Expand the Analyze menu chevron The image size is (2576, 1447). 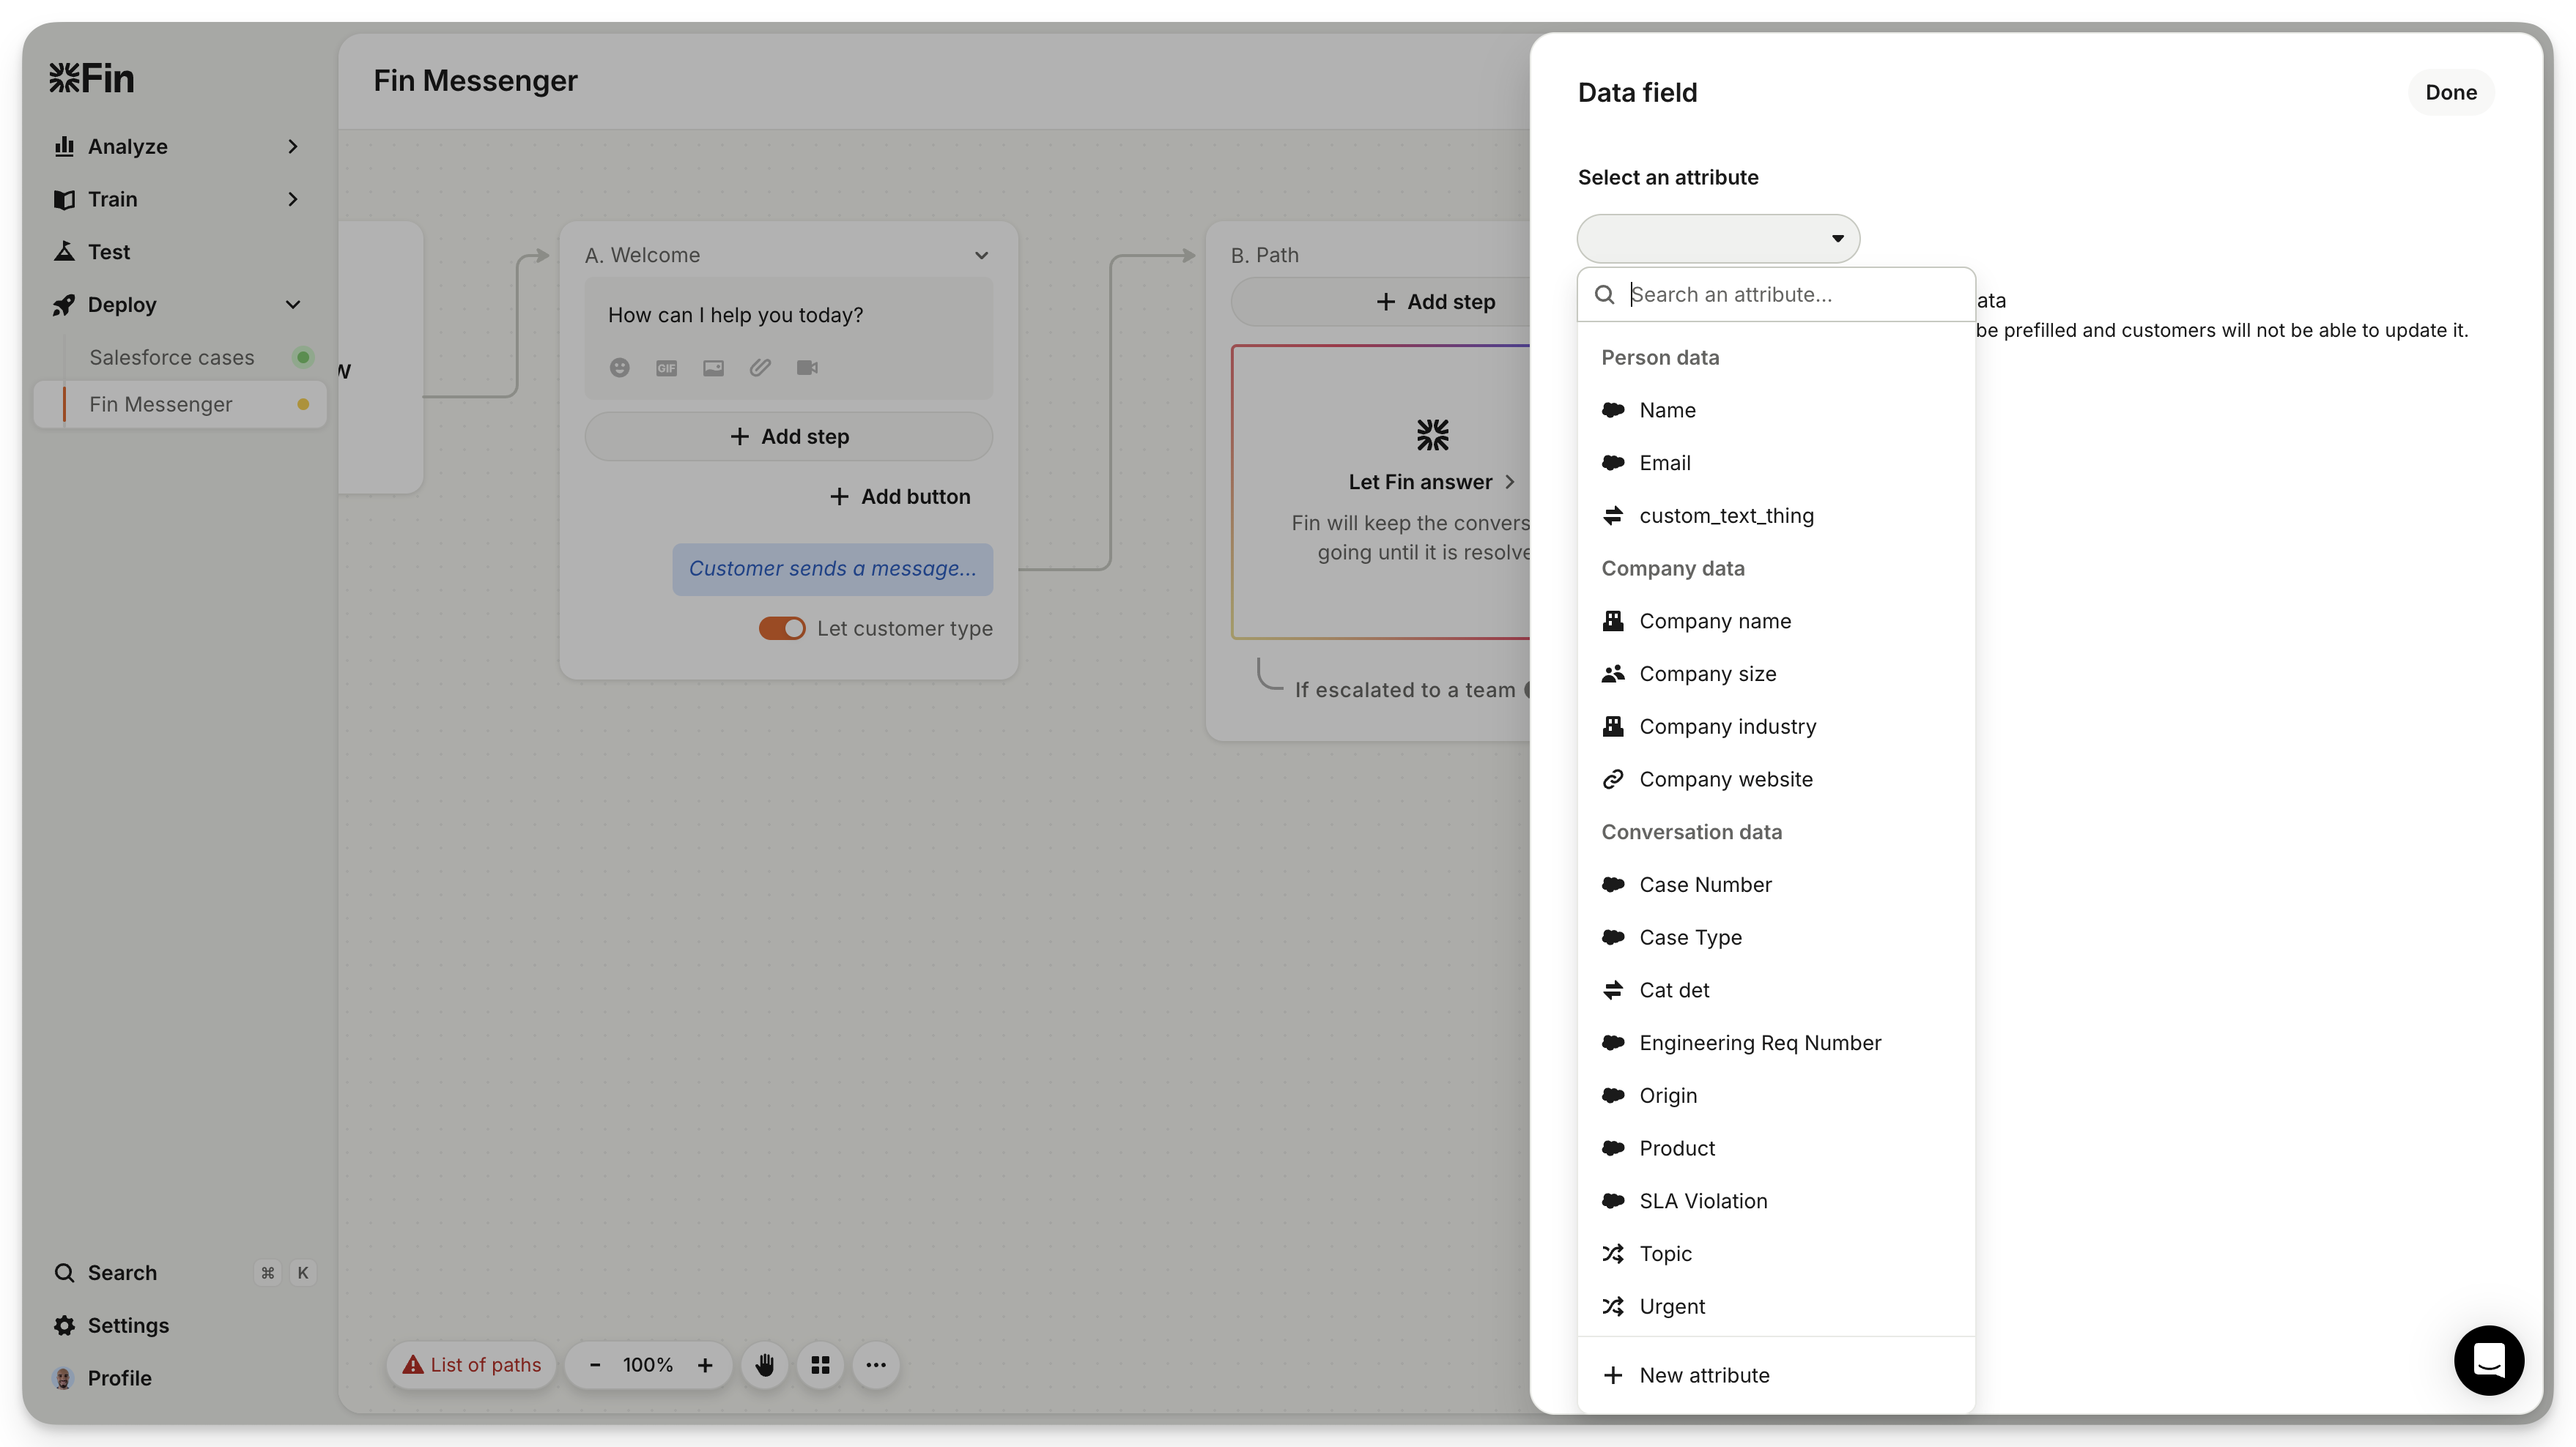(x=293, y=147)
